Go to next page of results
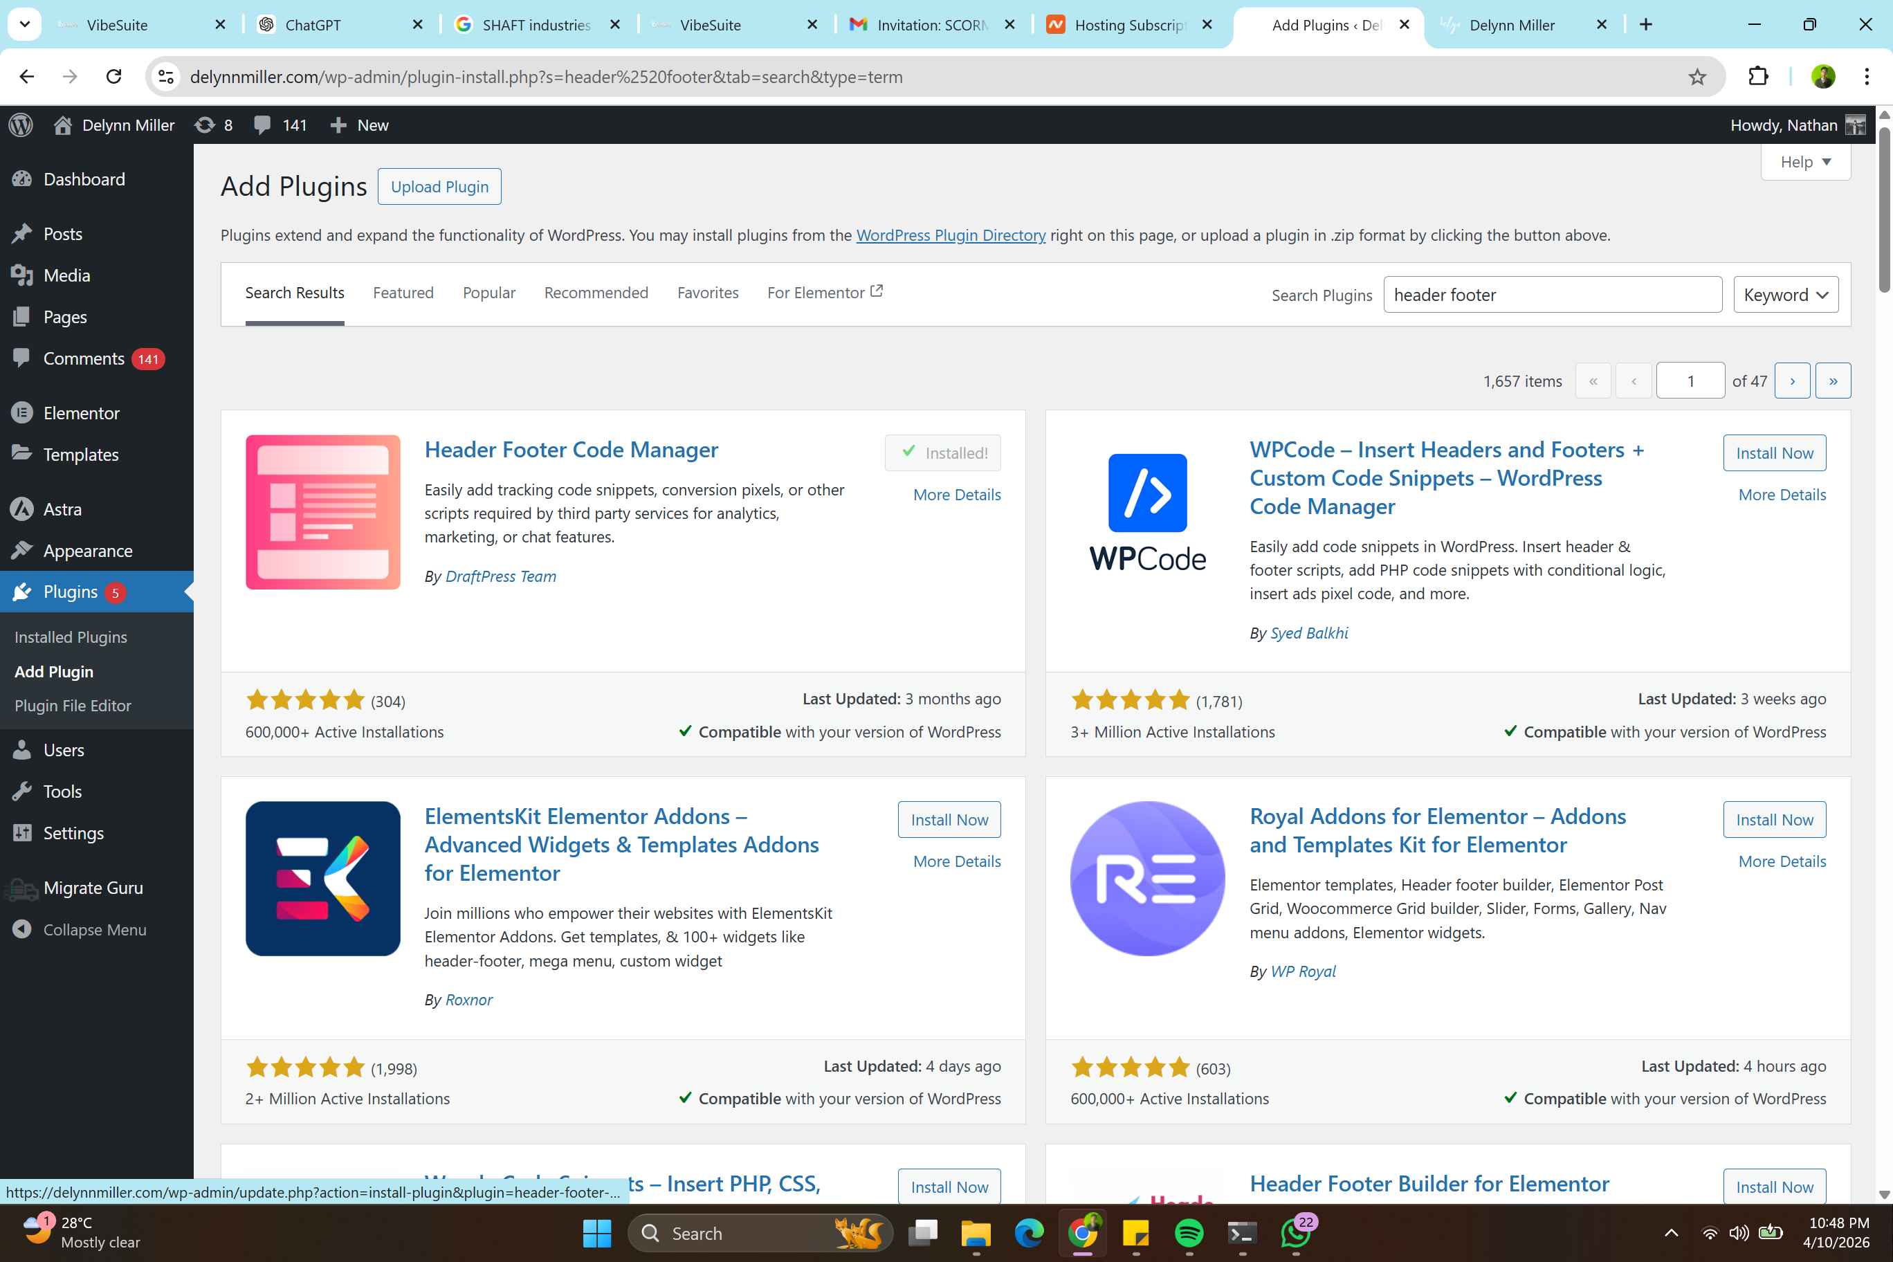The height and width of the screenshot is (1262, 1893). click(1793, 381)
